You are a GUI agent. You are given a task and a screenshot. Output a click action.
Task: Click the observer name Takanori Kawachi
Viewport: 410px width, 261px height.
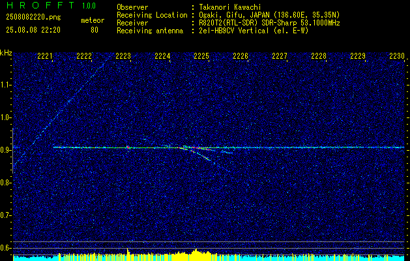pyautogui.click(x=230, y=7)
